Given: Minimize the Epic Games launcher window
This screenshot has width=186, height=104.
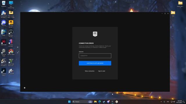Looking at the screenshot, I should click(162, 14).
